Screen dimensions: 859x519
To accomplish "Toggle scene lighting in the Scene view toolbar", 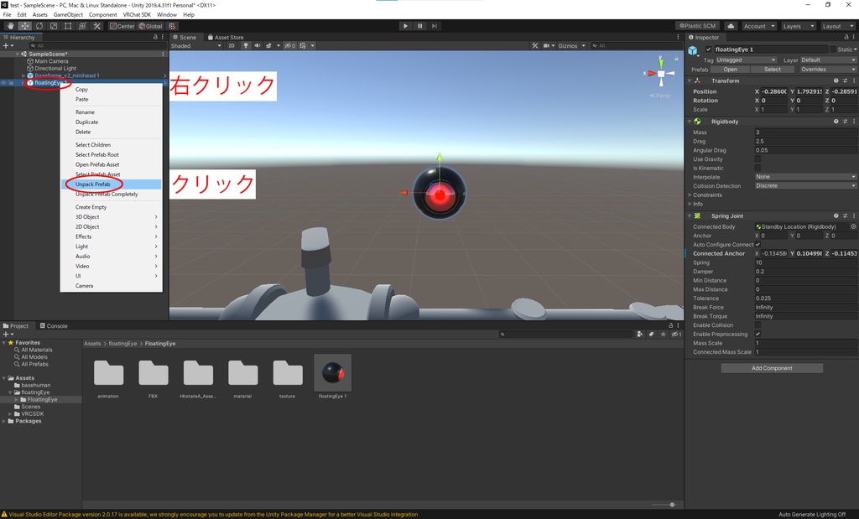I will click(244, 44).
